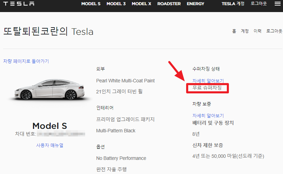Click 로그아웃 in the black header bar
This screenshot has height=174, width=283.
259,3
